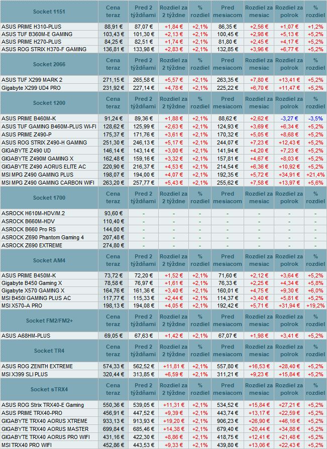Click ASUS ROG ZENITH EXTREME
This screenshot has width=327, height=449.
point(37,366)
